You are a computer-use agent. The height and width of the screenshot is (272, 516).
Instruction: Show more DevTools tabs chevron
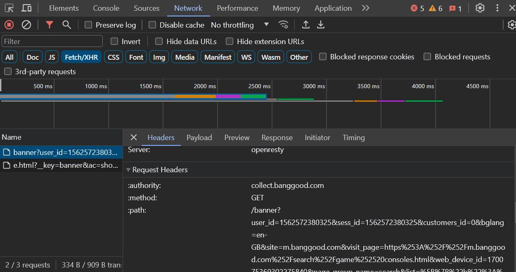point(365,8)
